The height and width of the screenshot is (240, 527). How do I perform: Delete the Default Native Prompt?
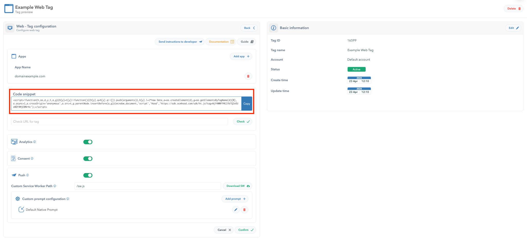coord(244,210)
